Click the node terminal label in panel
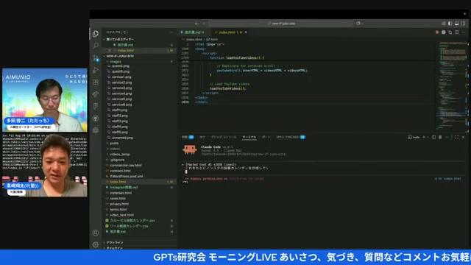Viewport: 471px width, 265px height. 414,137
